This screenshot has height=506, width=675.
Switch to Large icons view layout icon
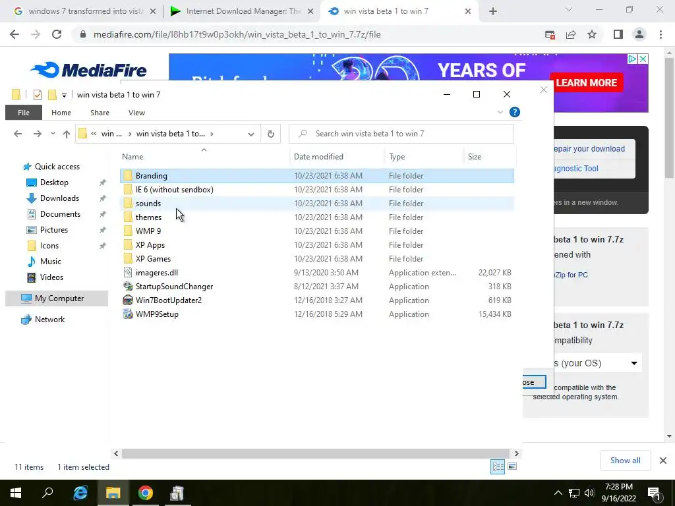pyautogui.click(x=512, y=466)
